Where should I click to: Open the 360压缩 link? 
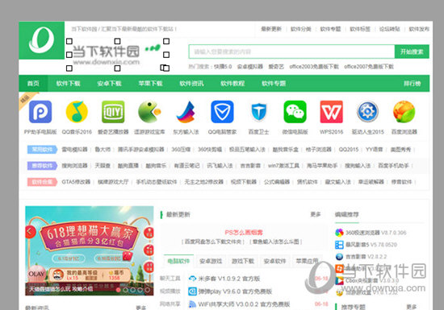pos(181,149)
